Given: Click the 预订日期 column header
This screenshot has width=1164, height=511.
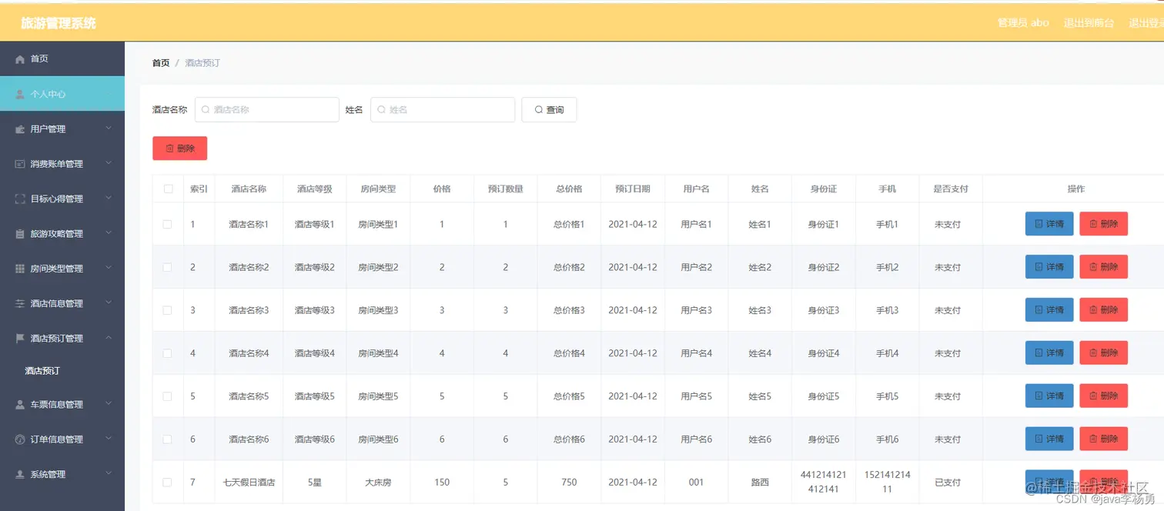Looking at the screenshot, I should coord(633,189).
